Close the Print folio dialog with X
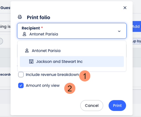The height and width of the screenshot is (117, 141). (x=125, y=8)
